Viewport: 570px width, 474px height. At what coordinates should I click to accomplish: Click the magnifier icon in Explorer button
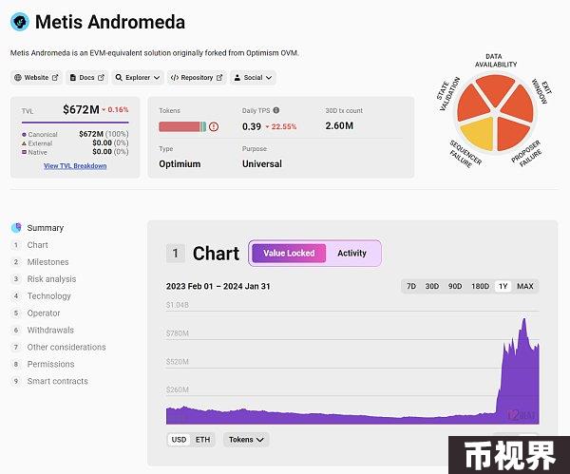(119, 78)
